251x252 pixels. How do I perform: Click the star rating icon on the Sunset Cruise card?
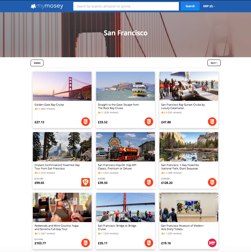click(162, 112)
